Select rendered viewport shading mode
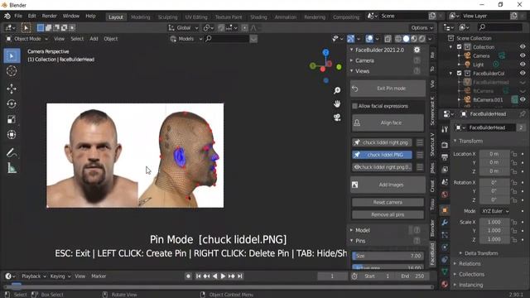 (x=422, y=39)
